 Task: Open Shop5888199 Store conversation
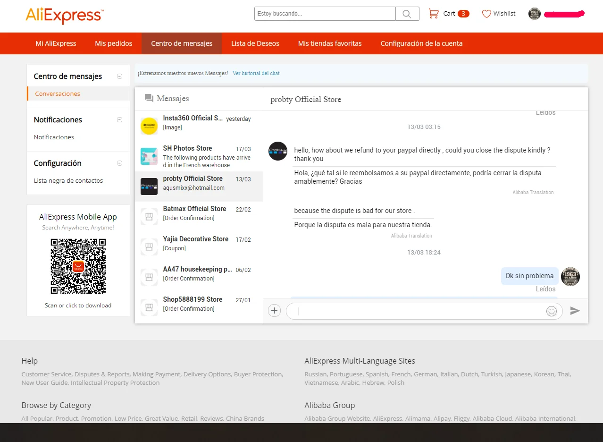(199, 307)
